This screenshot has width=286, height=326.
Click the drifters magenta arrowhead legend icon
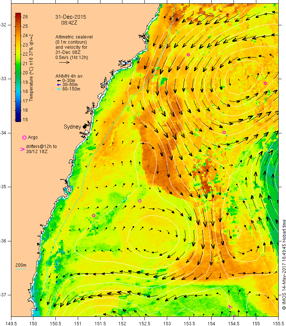(x=22, y=149)
